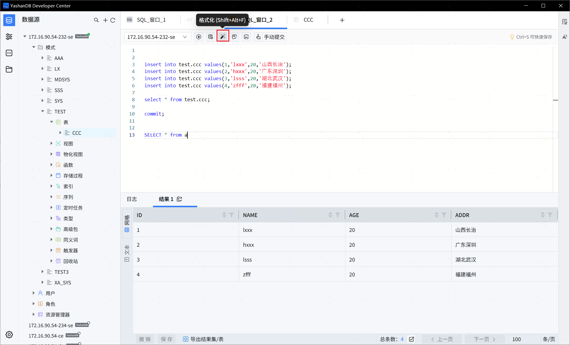The width and height of the screenshot is (570, 345).
Task: Click the filter icon in NAME column
Action: 338,215
